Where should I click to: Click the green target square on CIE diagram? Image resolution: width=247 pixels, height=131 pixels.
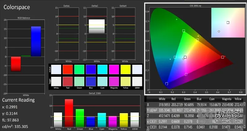pos(184,31)
